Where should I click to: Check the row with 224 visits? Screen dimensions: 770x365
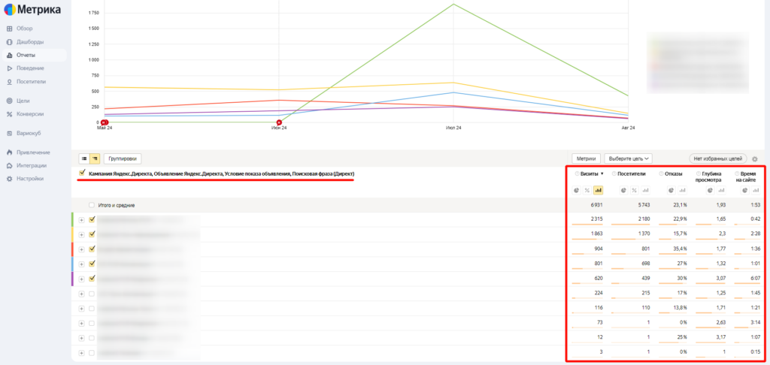pos(91,294)
